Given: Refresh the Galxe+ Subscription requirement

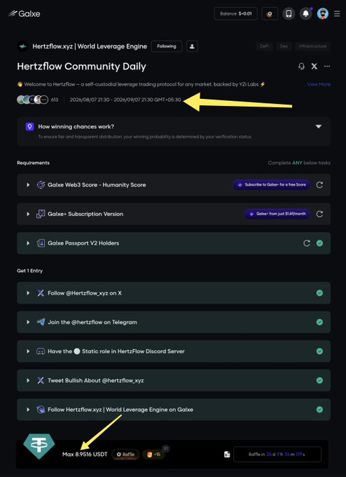Looking at the screenshot, I should pos(319,214).
